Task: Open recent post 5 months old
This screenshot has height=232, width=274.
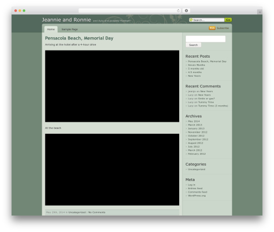Action: tap(196, 69)
